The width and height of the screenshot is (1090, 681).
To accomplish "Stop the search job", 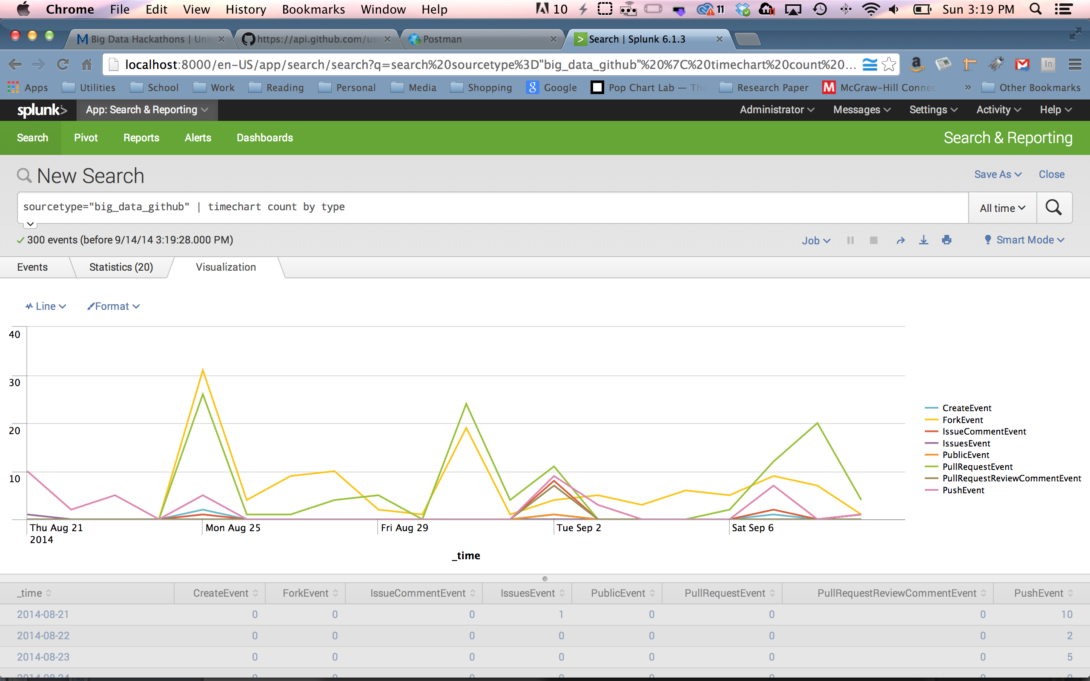I will pyautogui.click(x=873, y=240).
